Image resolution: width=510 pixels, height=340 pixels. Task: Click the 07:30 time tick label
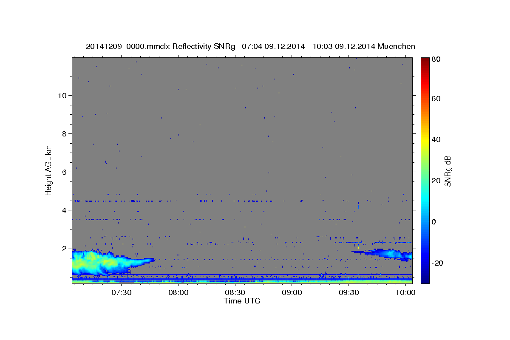(x=121, y=293)
